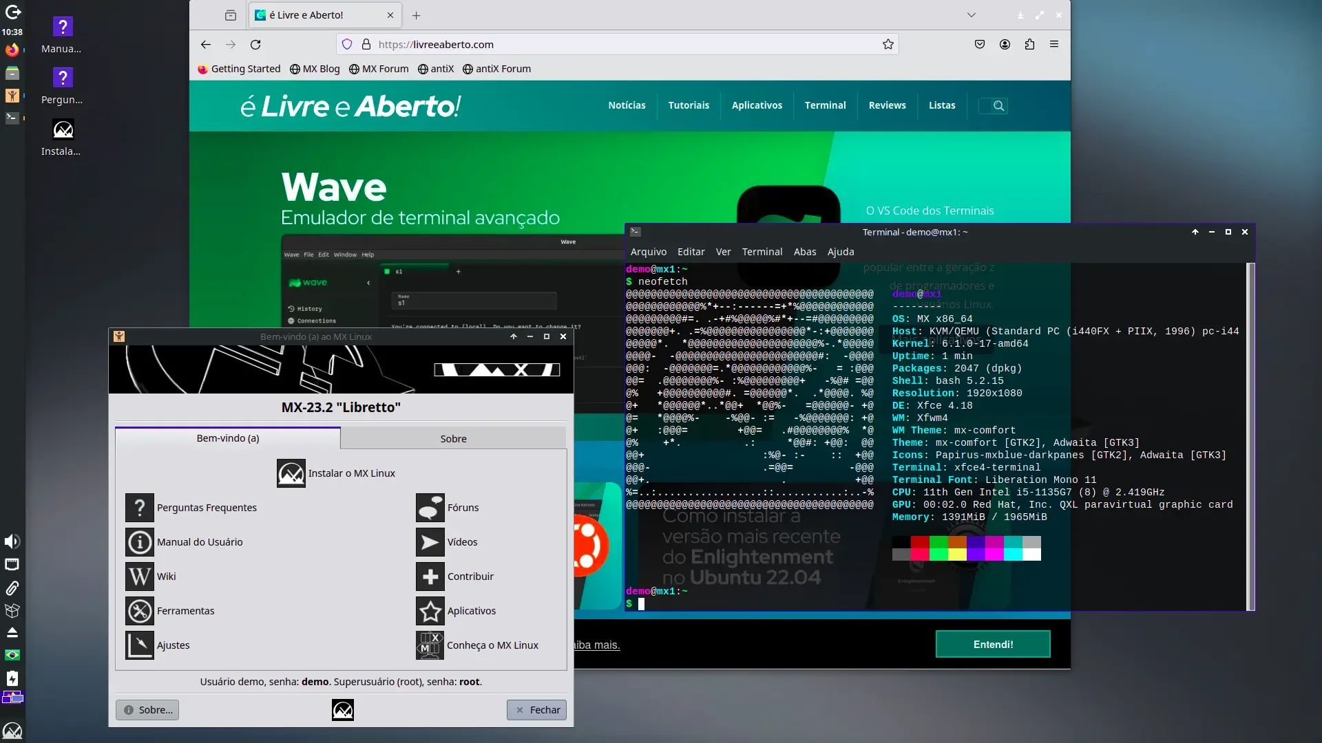1322x743 pixels.
Task: Click green color block in neofetch palette
Action: pyautogui.click(x=938, y=542)
